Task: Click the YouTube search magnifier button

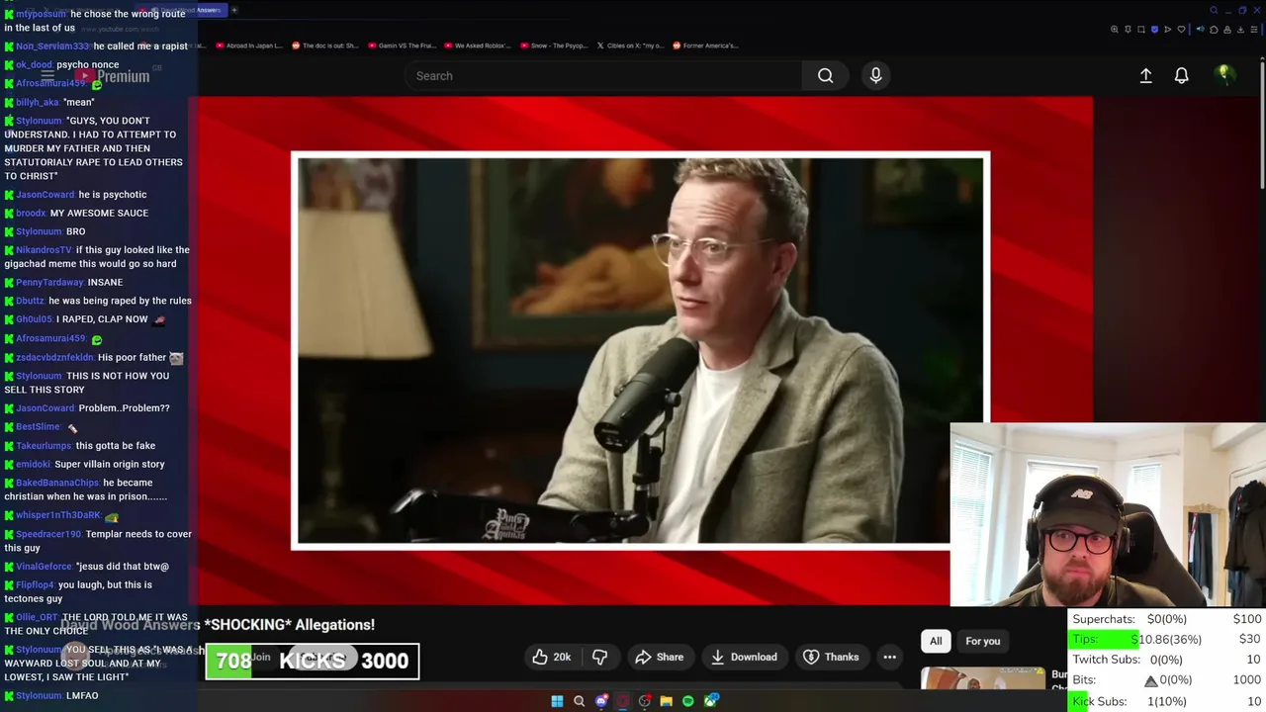Action: pos(825,75)
